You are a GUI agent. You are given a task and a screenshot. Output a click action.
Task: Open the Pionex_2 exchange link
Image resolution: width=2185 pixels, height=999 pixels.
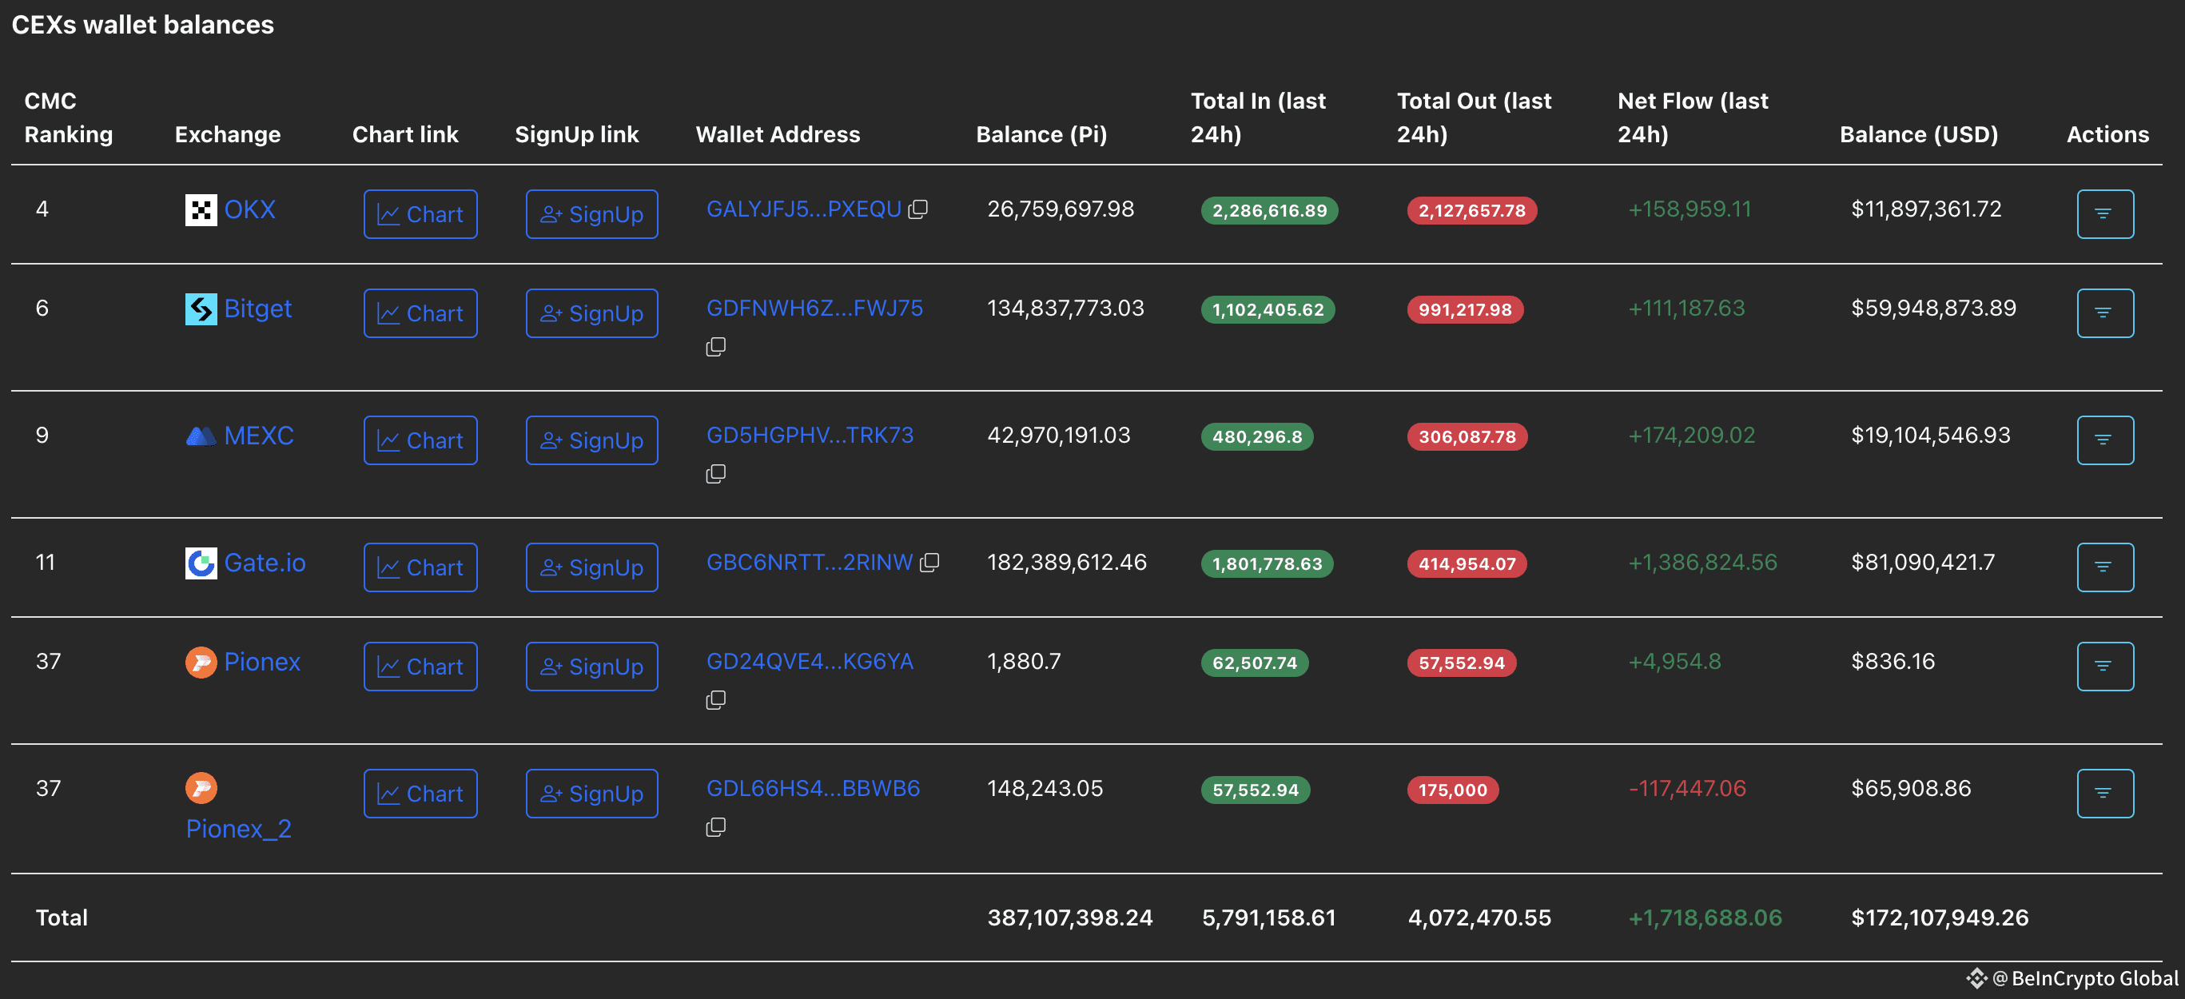point(238,829)
